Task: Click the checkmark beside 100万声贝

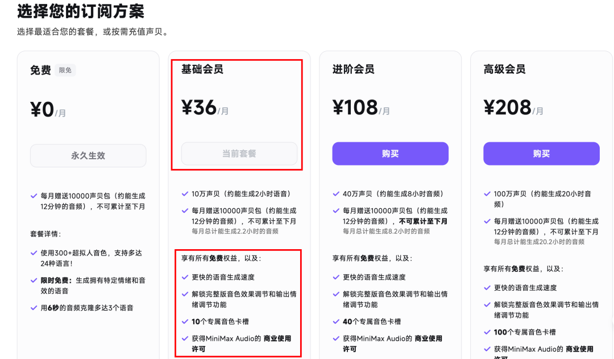Action: pyautogui.click(x=487, y=193)
